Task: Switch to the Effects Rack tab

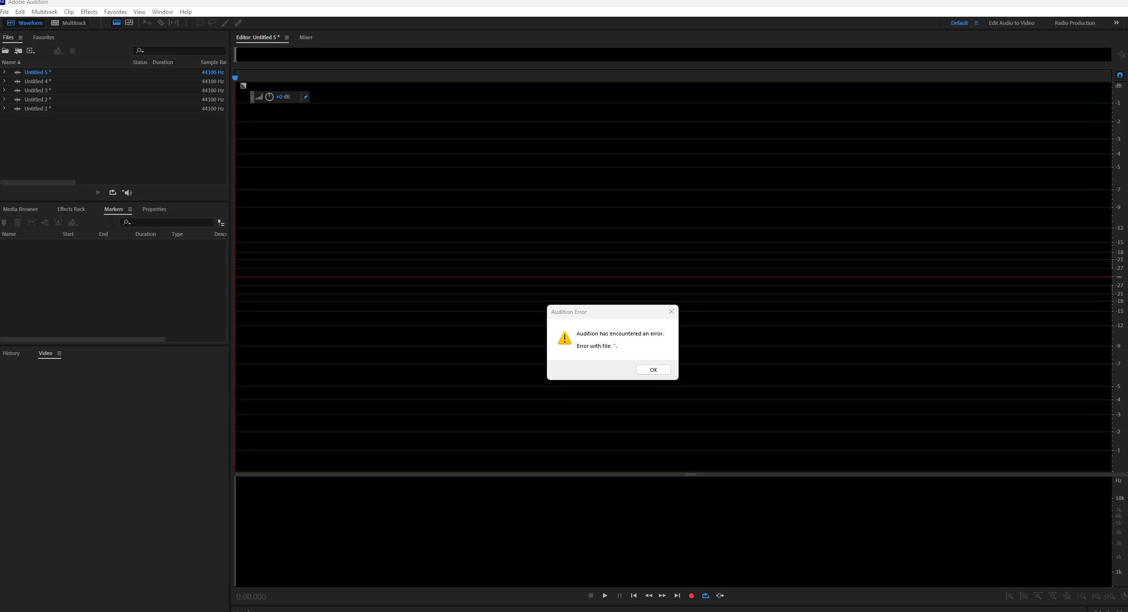Action: (x=71, y=209)
